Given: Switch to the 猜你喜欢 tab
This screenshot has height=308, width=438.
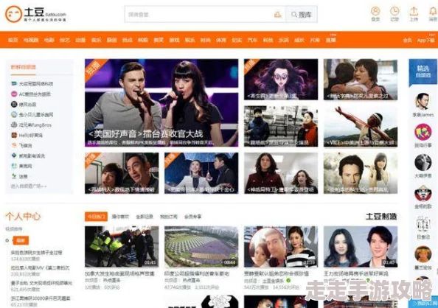Looking at the screenshot, I should point(120,217).
